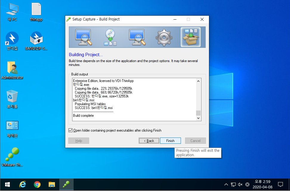290x191 pixels.
Task: Open the notification action center
Action: (280, 184)
